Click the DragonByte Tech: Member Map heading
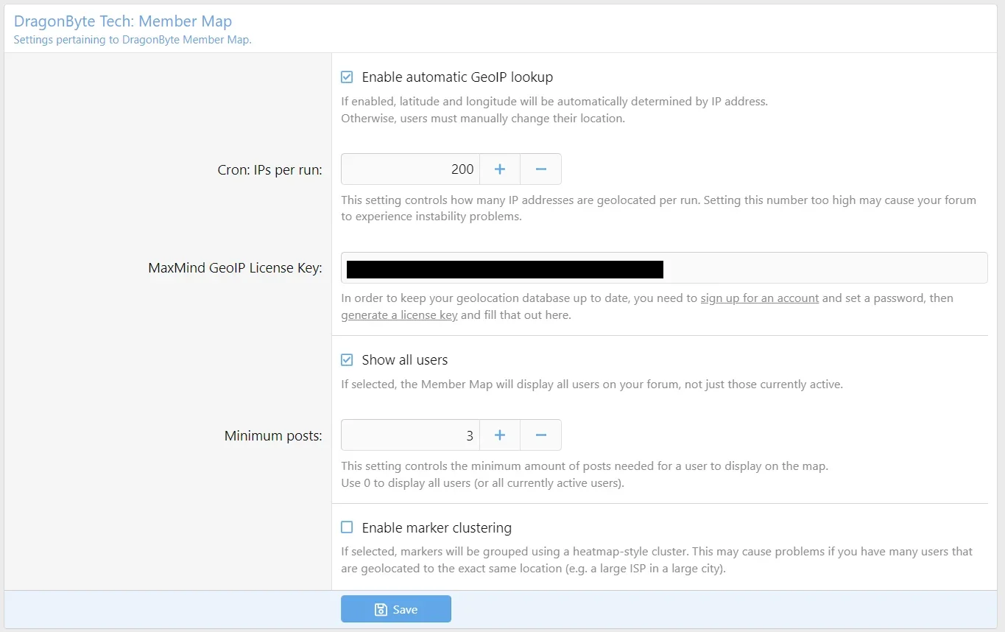 pos(123,21)
